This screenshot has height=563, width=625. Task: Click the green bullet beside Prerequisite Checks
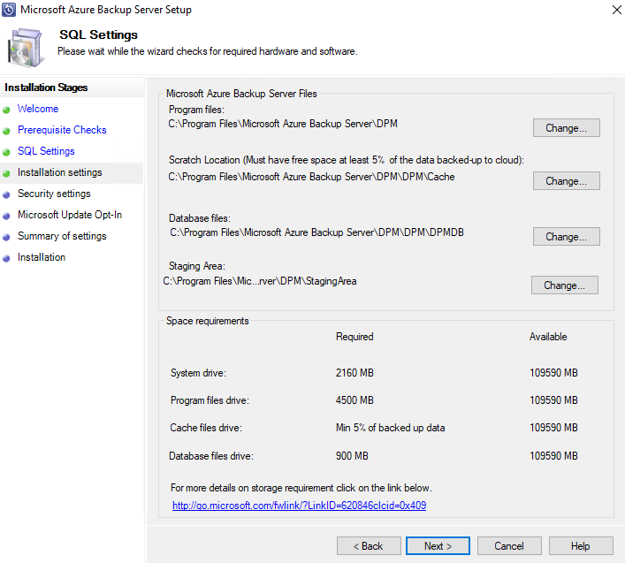point(6,131)
